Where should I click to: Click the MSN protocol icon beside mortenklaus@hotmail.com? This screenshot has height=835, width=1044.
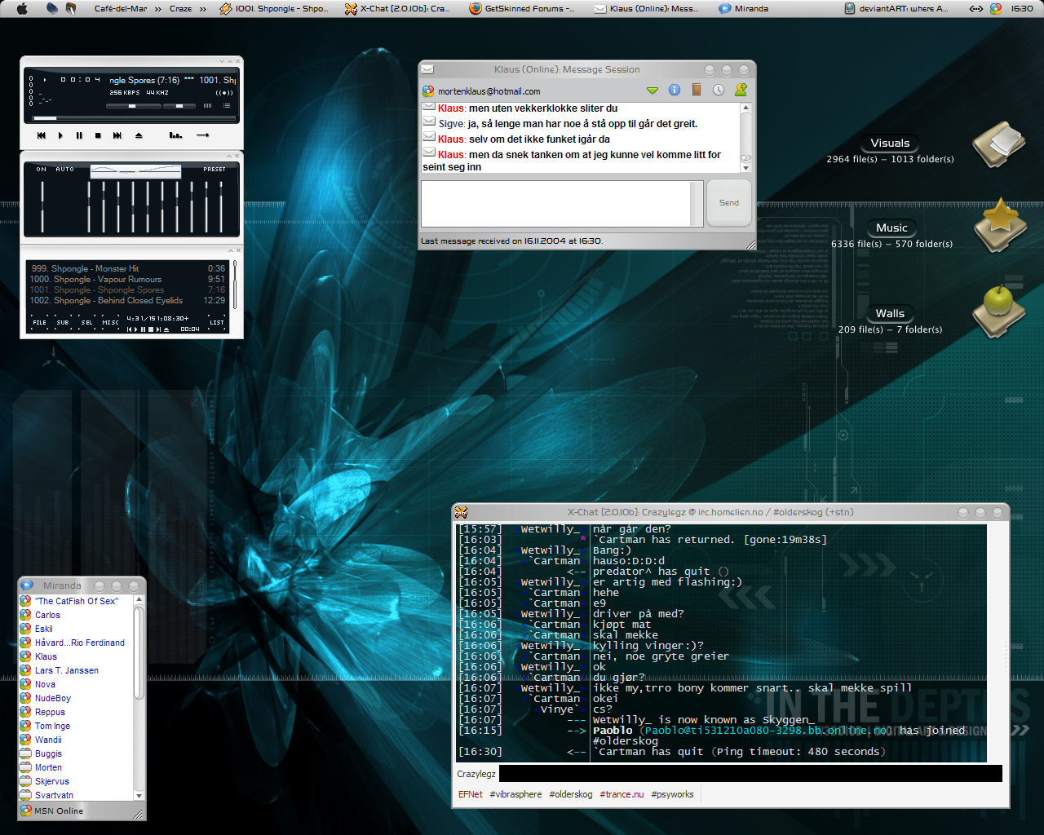[x=428, y=91]
